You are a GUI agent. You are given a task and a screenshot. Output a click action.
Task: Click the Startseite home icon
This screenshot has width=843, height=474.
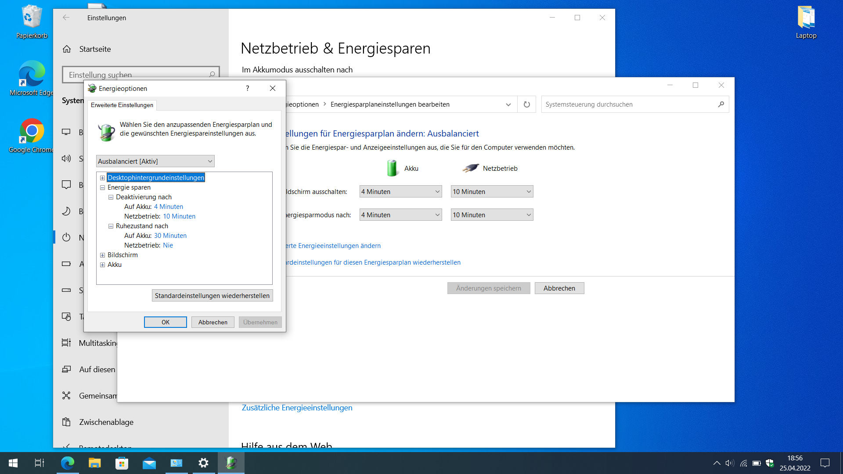[67, 49]
